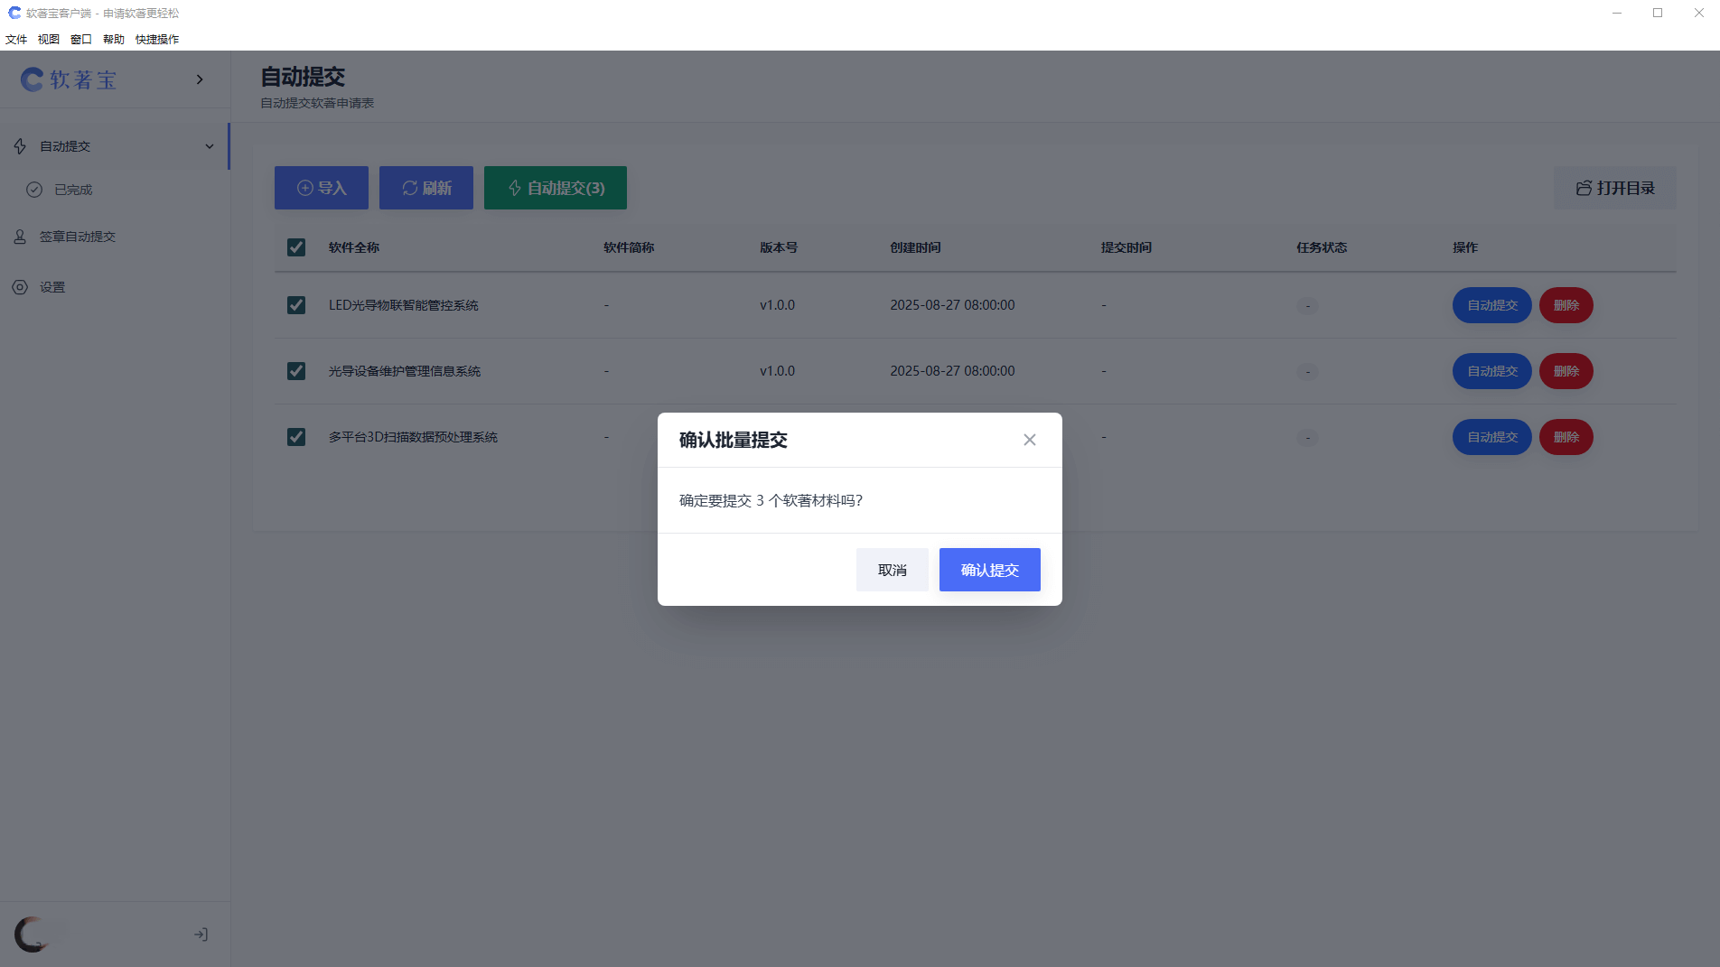This screenshot has height=967, width=1720.
Task: Uncheck LED光导物联智能管控系统 row checkbox
Action: coord(296,305)
